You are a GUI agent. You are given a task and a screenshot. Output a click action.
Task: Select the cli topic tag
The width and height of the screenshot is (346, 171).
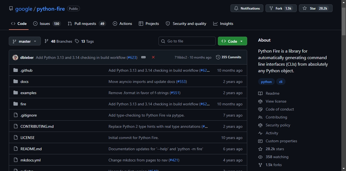tap(281, 82)
